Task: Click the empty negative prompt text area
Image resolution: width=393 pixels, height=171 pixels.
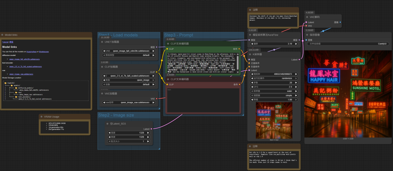Action: pyautogui.click(x=203, y=100)
